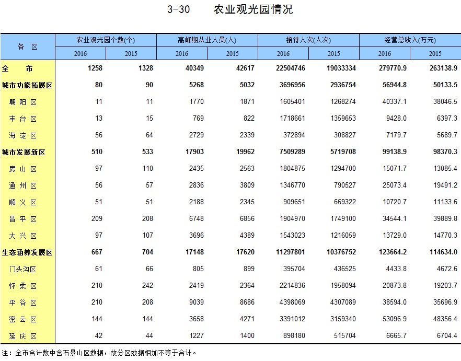Select the 生态涵养发展区 row label
Screen dimensions: 461x361
[27, 252]
